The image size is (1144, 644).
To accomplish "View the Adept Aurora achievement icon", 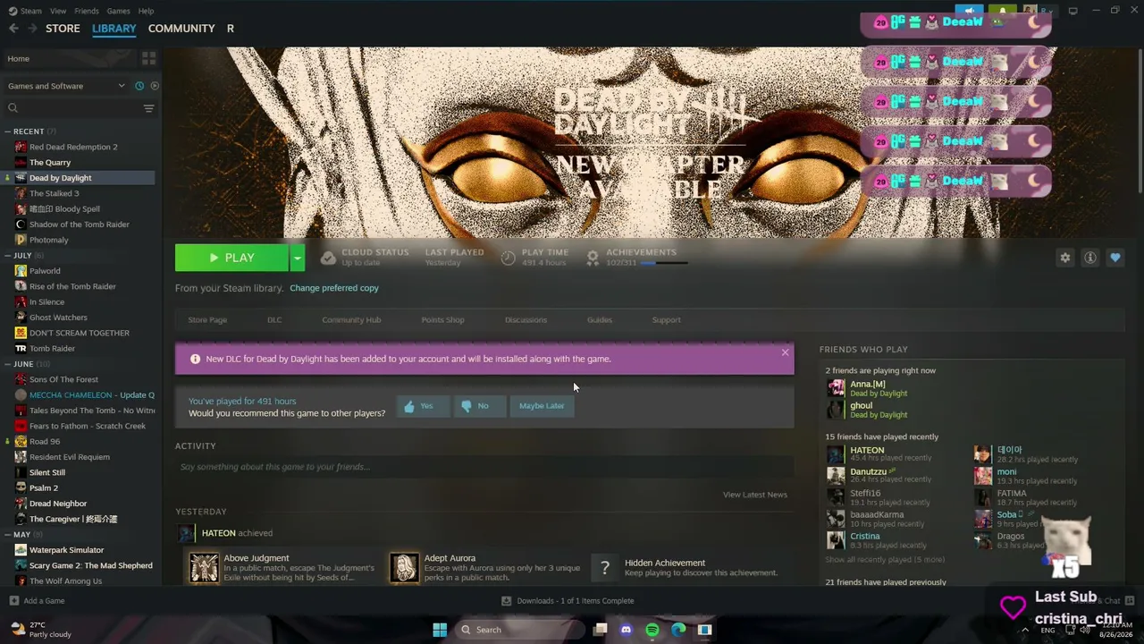I will [404, 567].
